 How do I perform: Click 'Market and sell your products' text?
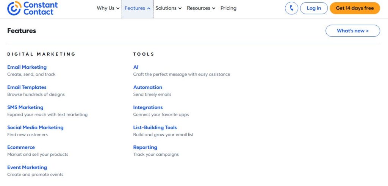pos(38,154)
